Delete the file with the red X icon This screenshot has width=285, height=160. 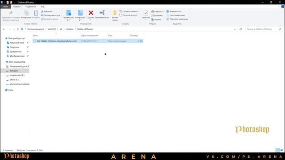coord(91,13)
